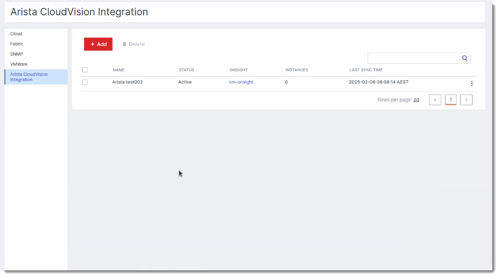Sort by the LAST SYNC TIME header

[x=366, y=70]
